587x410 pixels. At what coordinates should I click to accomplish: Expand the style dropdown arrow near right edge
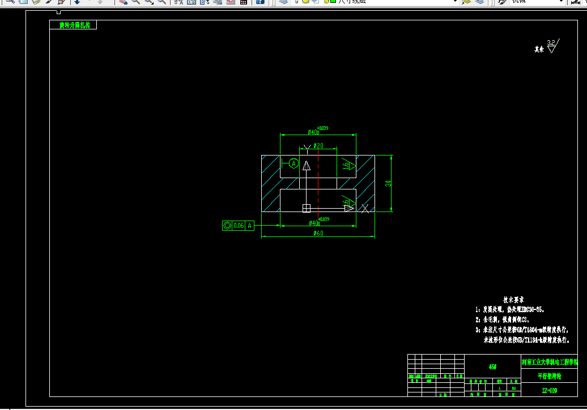[x=561, y=2]
